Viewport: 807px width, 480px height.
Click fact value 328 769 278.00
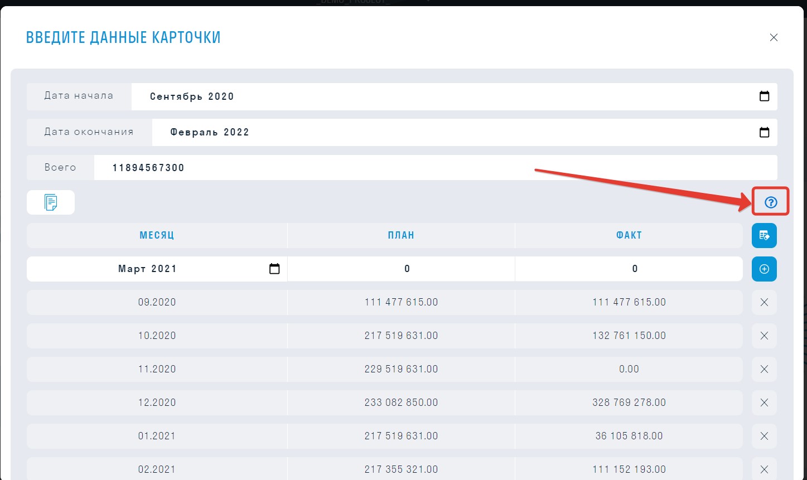629,403
